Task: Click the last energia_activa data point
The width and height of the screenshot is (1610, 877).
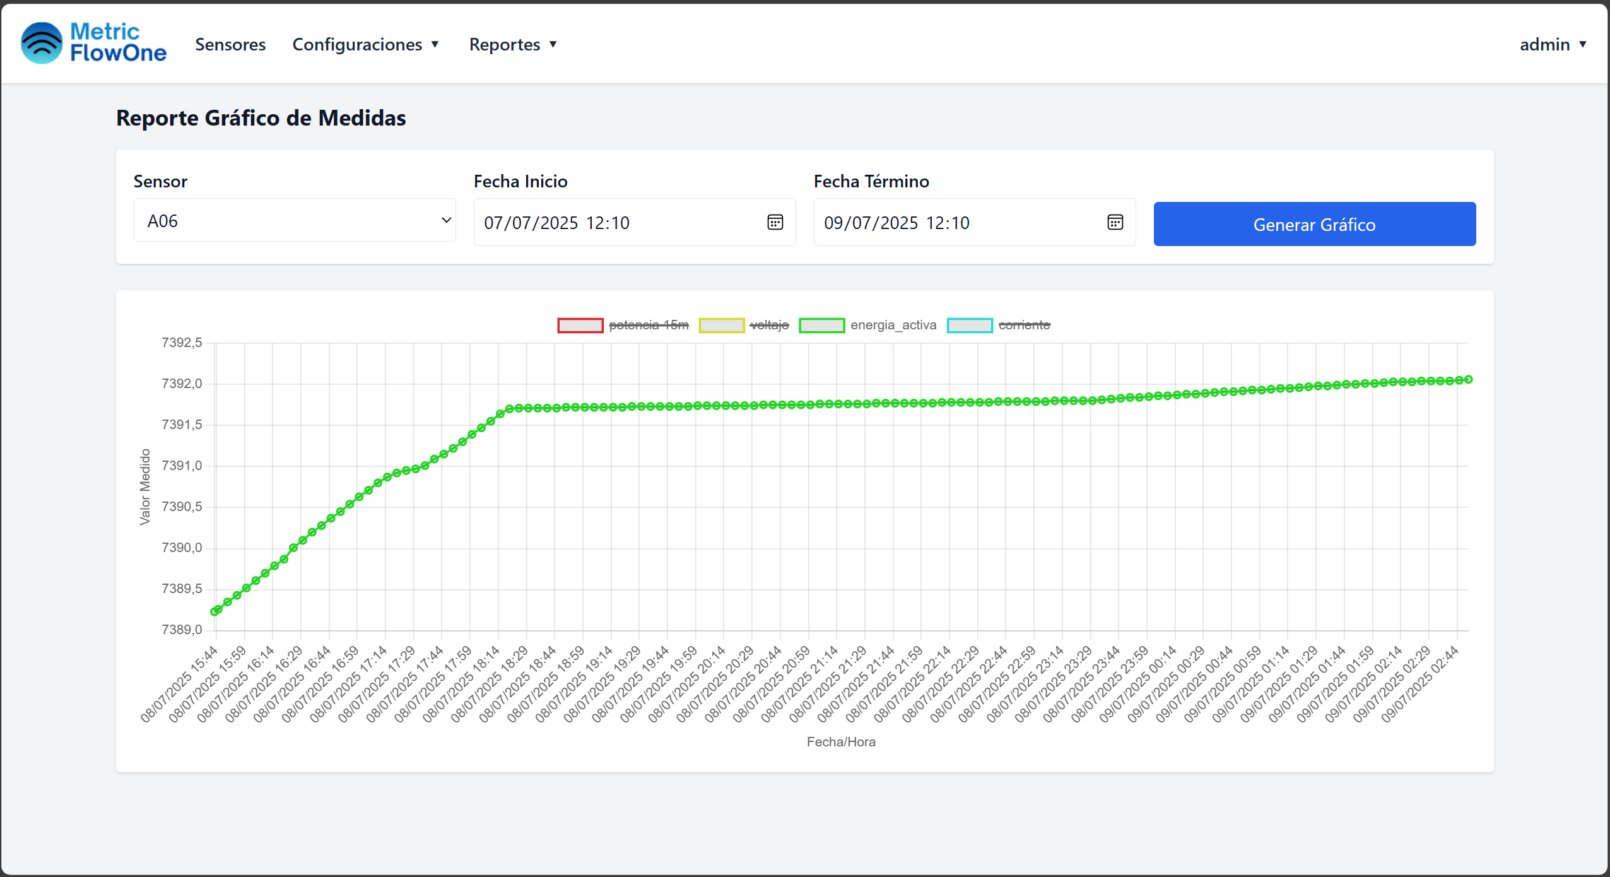Action: (x=1468, y=379)
